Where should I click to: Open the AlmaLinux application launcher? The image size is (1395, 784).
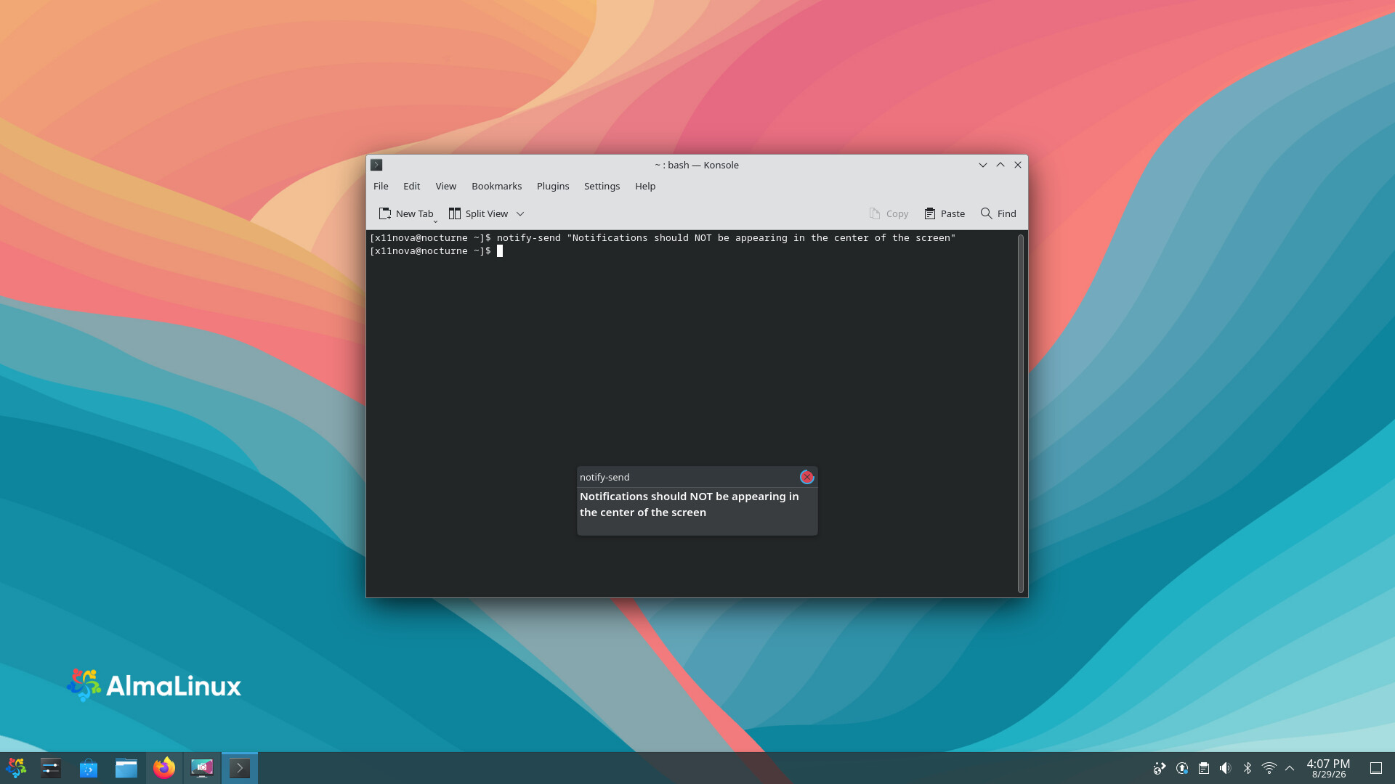tap(16, 767)
